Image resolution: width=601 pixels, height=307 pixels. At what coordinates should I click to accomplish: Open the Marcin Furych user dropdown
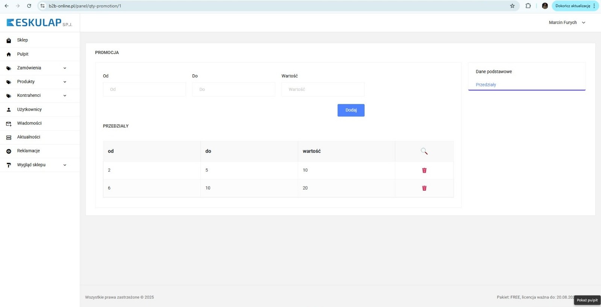tap(567, 23)
